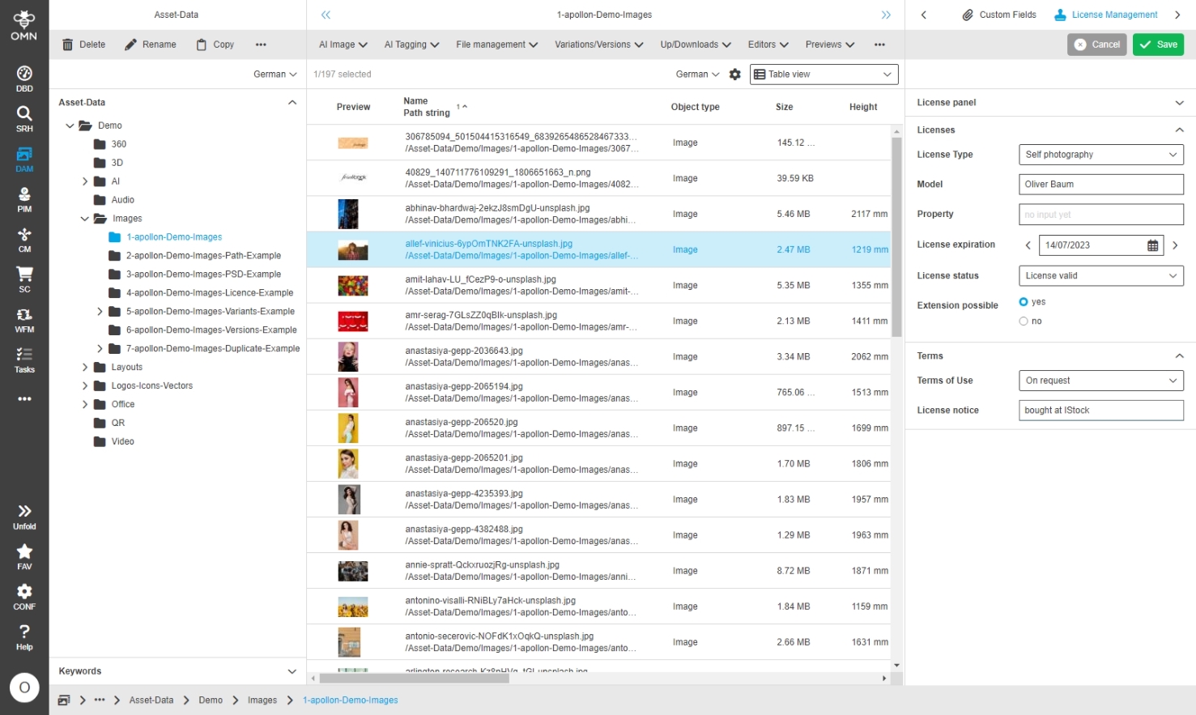Screen dimensions: 1196x715
Task: Switch to the Custom Fields tab
Action: pos(999,15)
